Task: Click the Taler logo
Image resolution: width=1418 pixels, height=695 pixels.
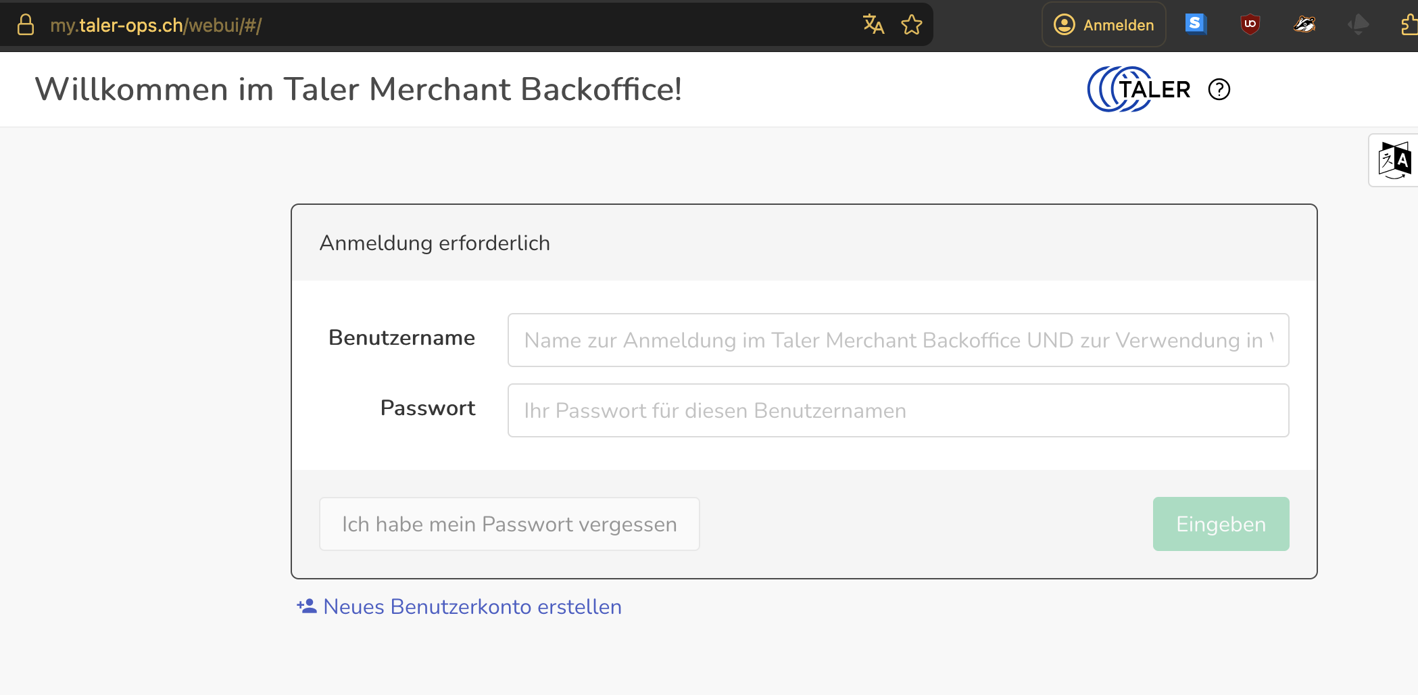Action: (1138, 89)
